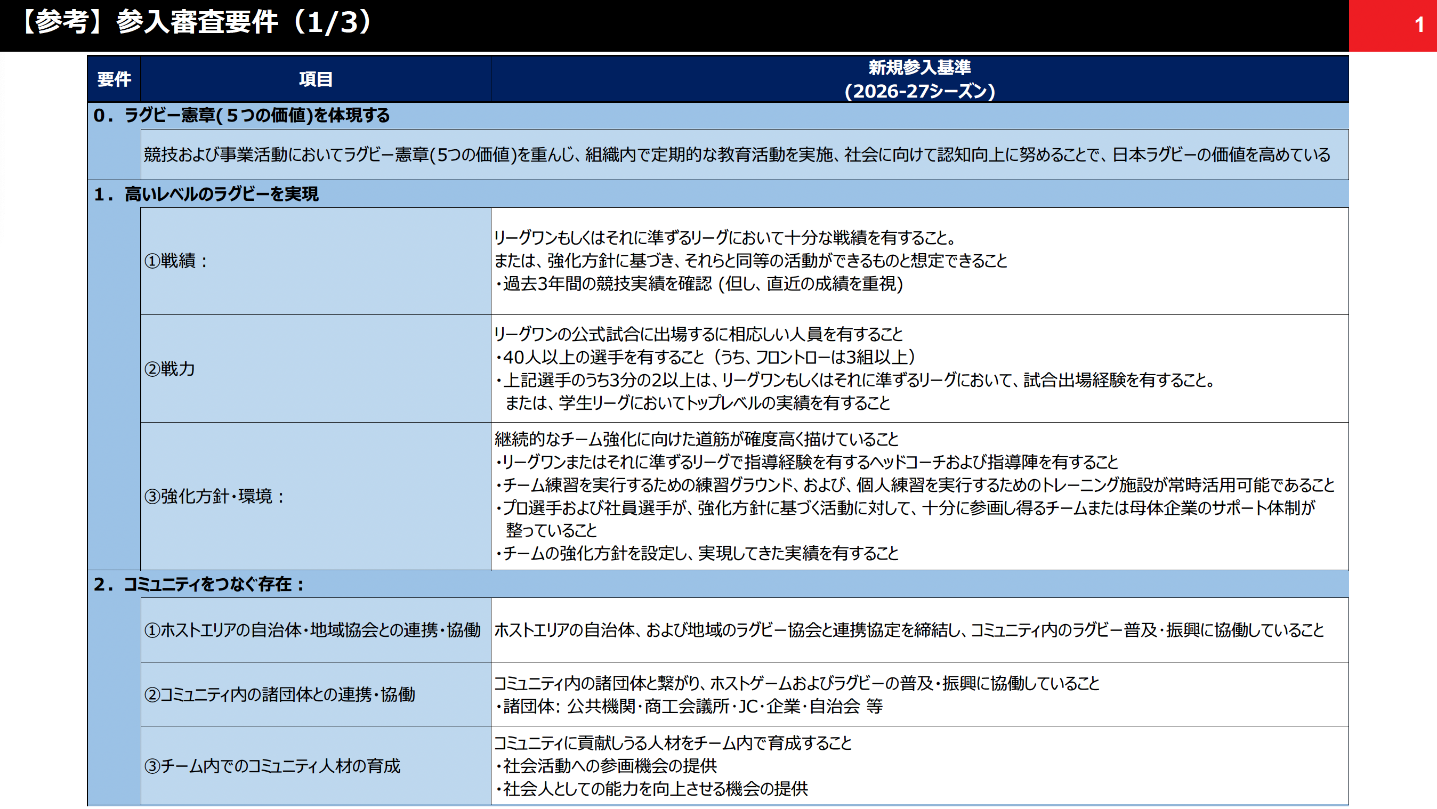The image size is (1437, 809).
Task: Click section heading 0．ラグビー憲章(５つの価値)を体現する
Action: (241, 116)
